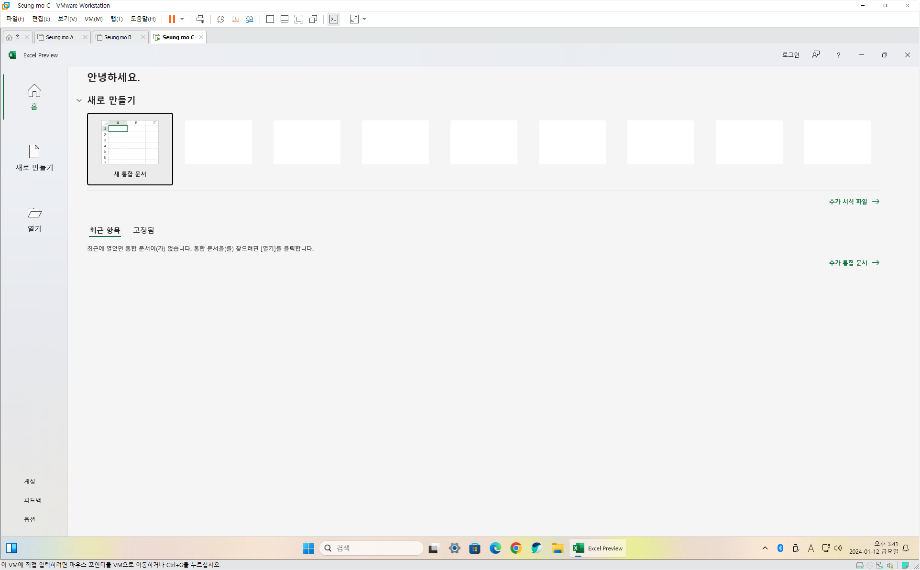Click the taskbar 검색 search box
Screen dimensions: 920x570
pos(372,548)
